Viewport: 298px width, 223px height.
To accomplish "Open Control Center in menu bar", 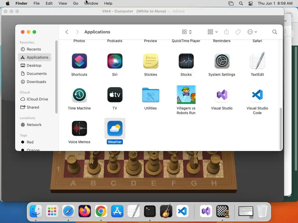I will (251, 3).
